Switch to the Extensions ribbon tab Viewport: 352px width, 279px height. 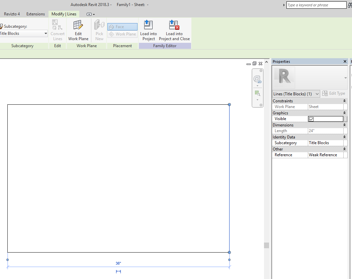(35, 14)
